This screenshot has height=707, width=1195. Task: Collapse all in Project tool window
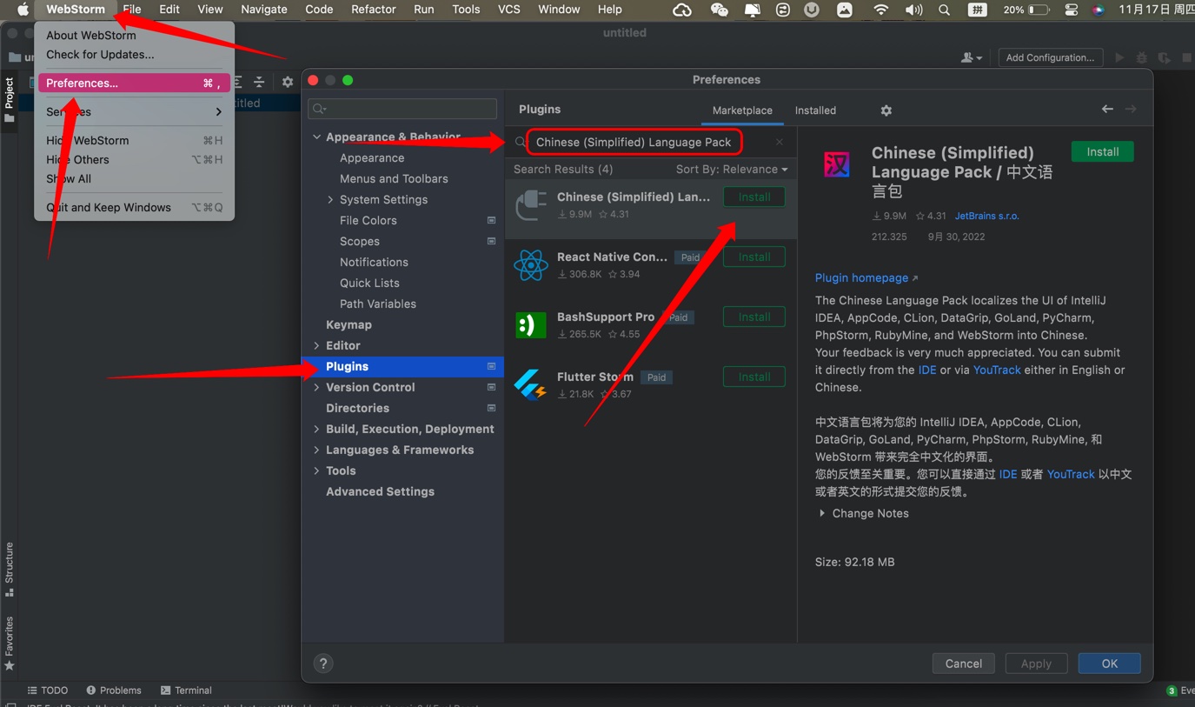click(x=259, y=82)
